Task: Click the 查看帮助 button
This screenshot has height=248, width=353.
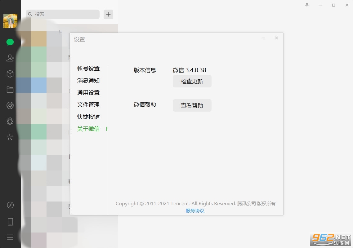Action: click(192, 105)
